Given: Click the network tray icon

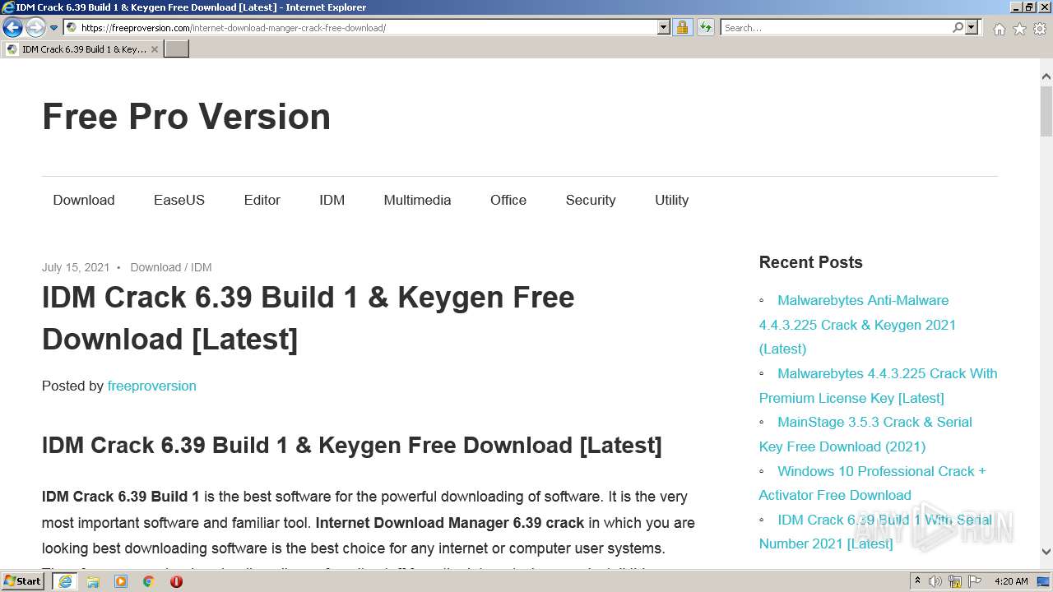Looking at the screenshot, I should pos(954,581).
